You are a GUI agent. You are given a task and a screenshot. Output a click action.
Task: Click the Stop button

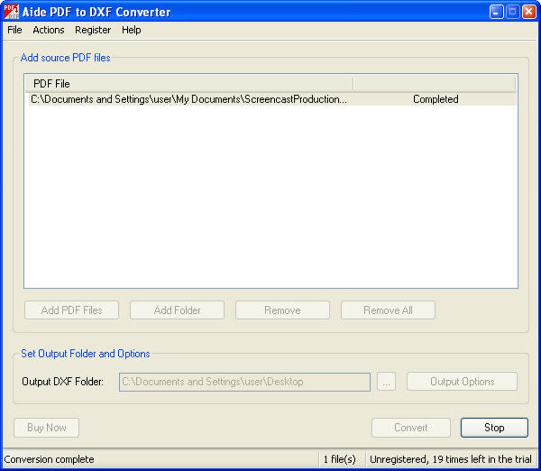pyautogui.click(x=494, y=427)
